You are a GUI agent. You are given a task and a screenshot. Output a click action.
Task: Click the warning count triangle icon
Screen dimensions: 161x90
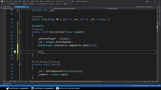15,81
